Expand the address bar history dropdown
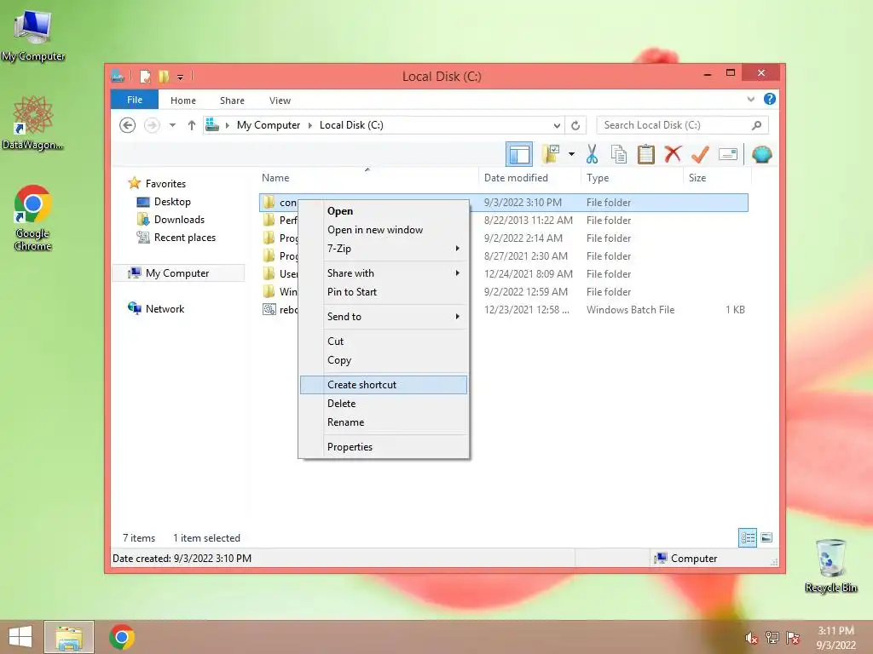 click(556, 125)
